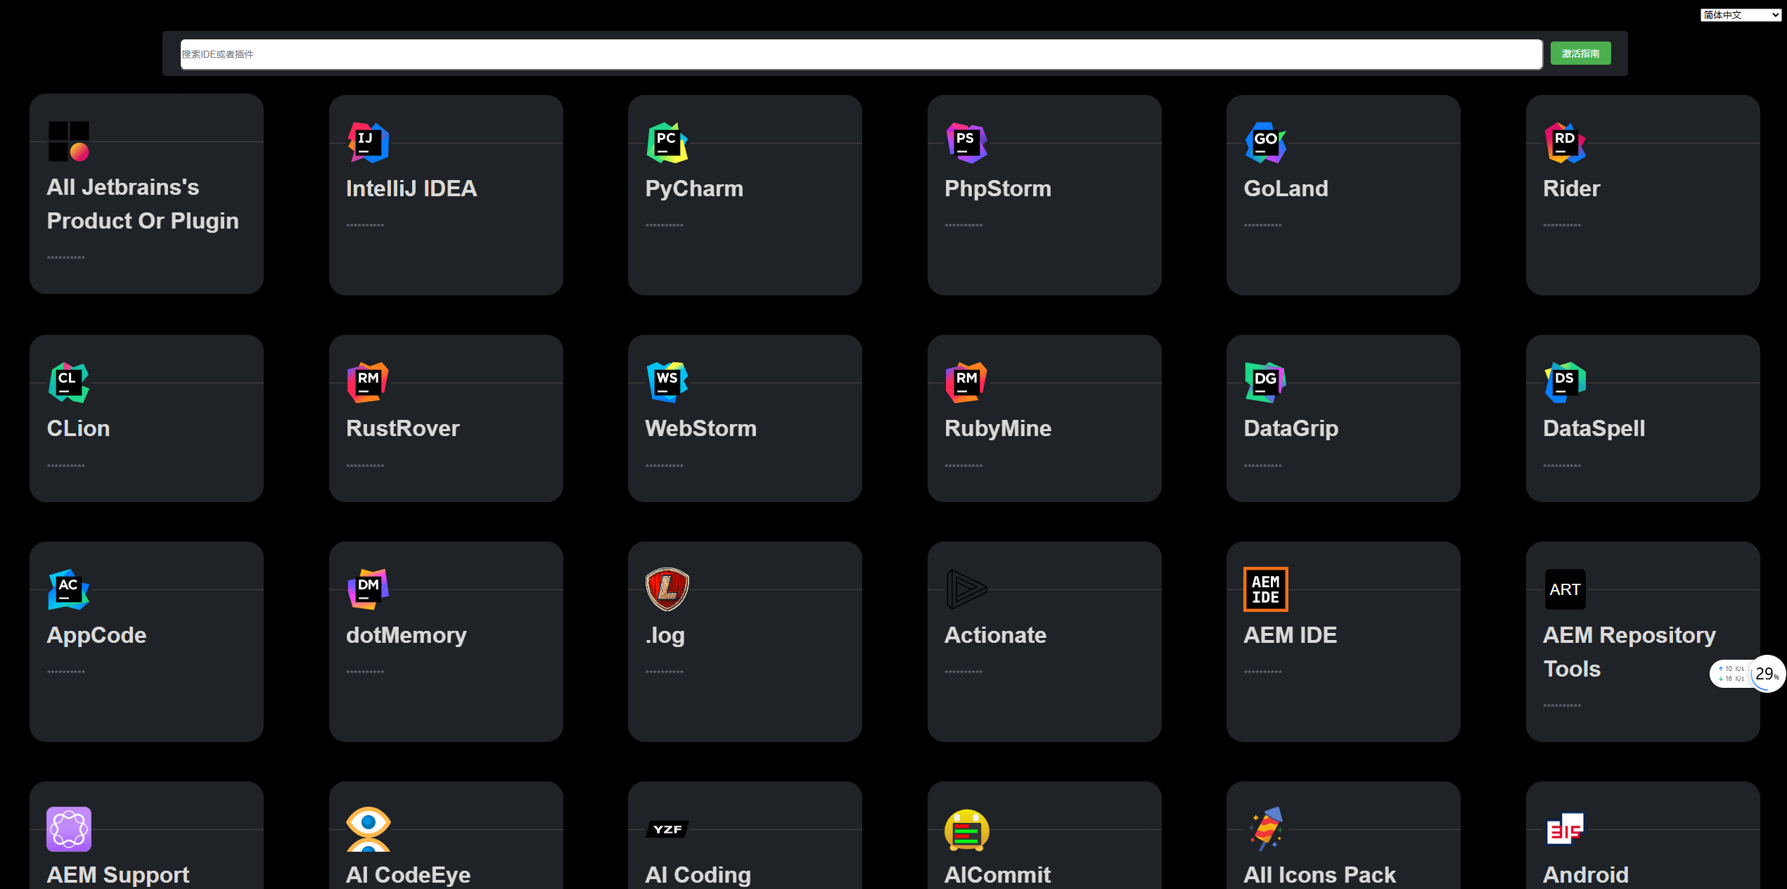This screenshot has width=1787, height=889.
Task: Click the AEM IDE orange icon
Action: coord(1265,589)
